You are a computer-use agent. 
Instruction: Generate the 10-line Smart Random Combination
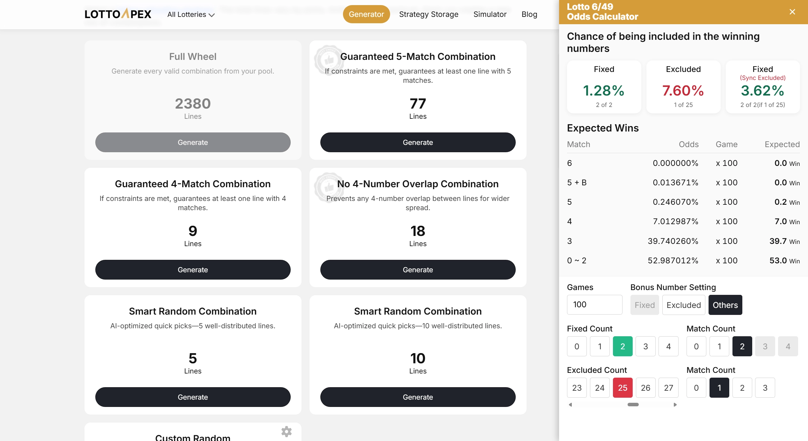[x=418, y=397]
